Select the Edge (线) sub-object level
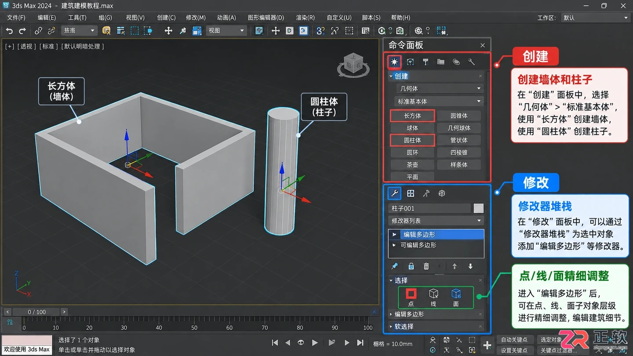Screen dimensions: 633x356 (433, 298)
